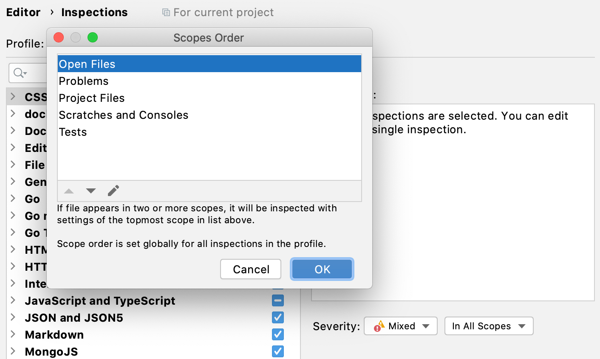Open the In All Scopes dropdown
Screen dimensions: 600x359
coord(489,326)
